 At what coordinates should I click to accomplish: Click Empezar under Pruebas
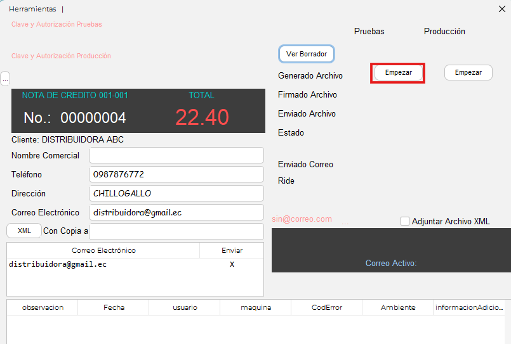[398, 73]
